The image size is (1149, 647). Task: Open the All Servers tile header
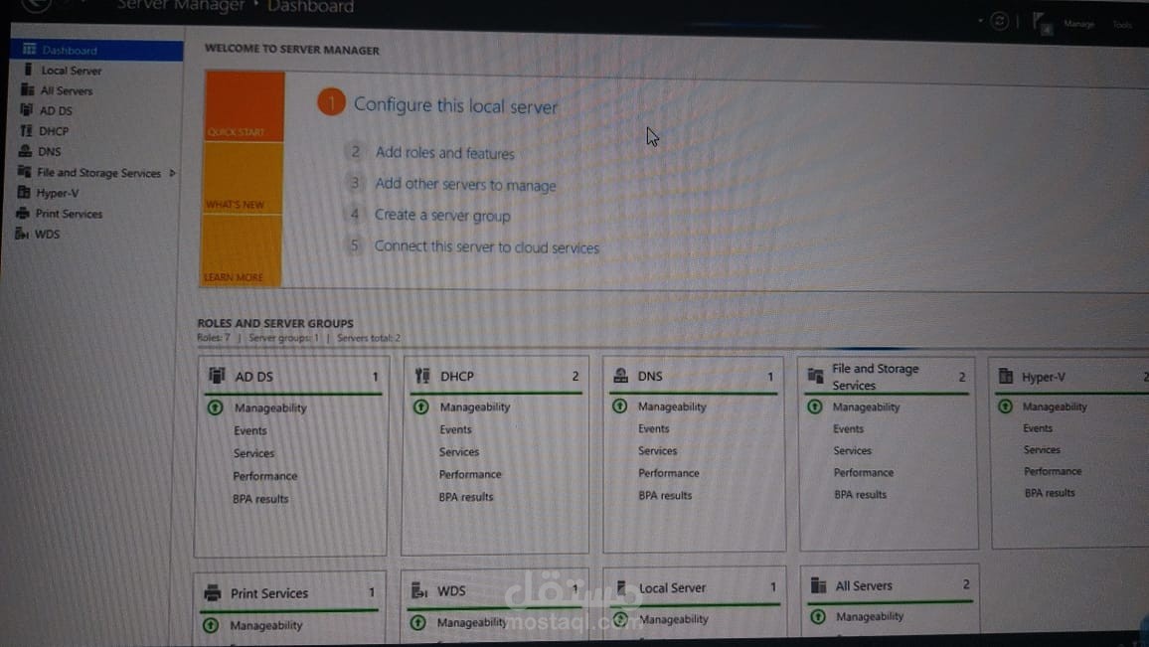[x=890, y=585]
